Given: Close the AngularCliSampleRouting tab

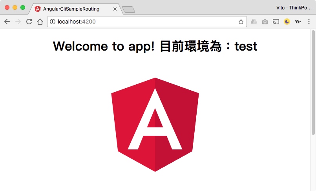Looking at the screenshot, I should (x=115, y=9).
